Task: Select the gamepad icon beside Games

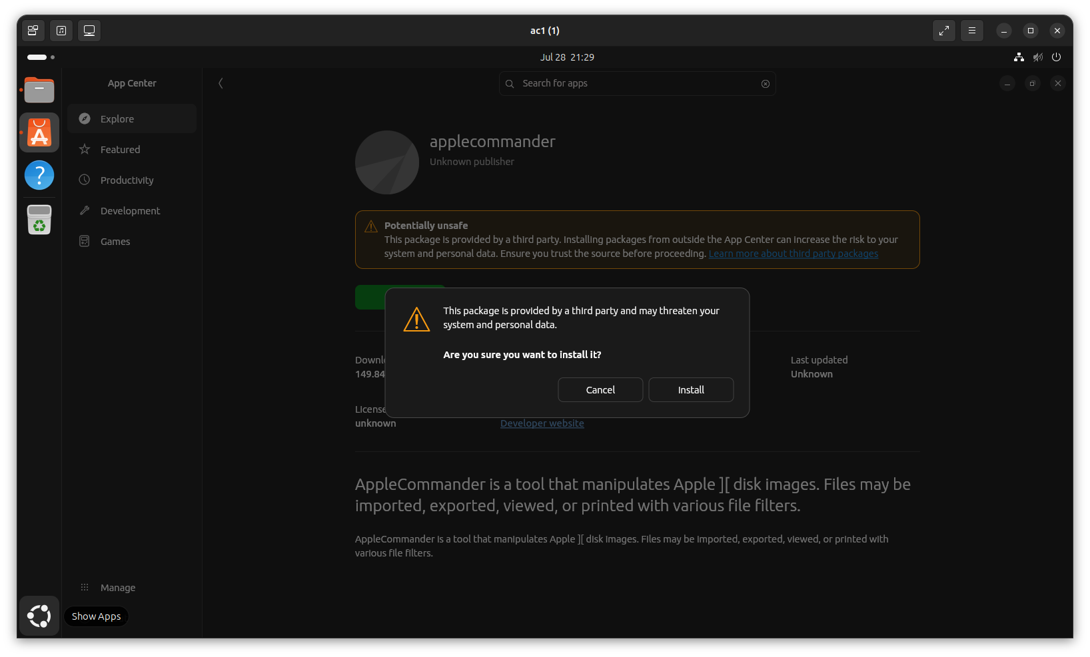Action: tap(85, 241)
